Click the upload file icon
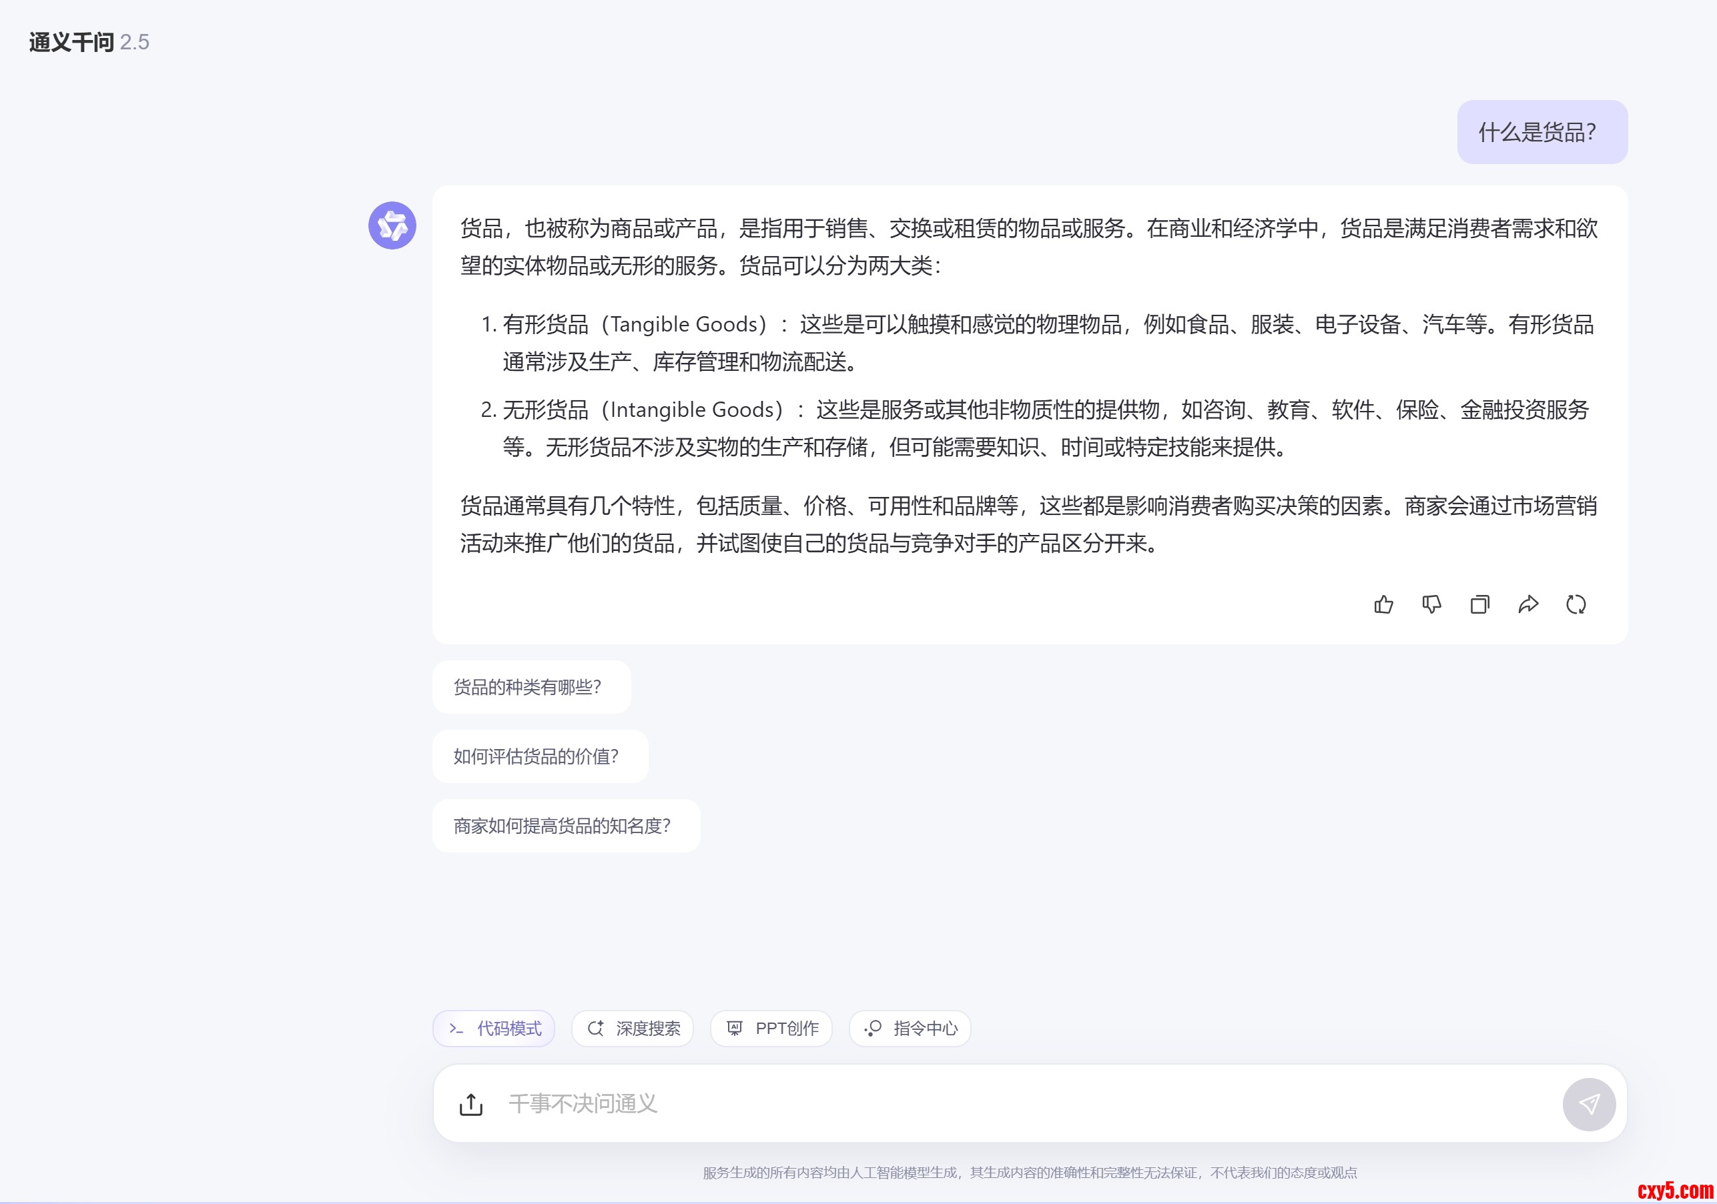This screenshot has width=1717, height=1204. [x=470, y=1104]
